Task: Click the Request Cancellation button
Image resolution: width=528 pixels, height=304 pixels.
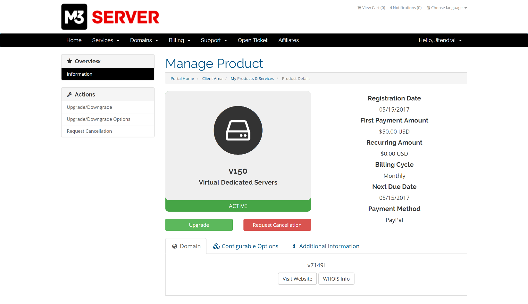Action: tap(277, 225)
